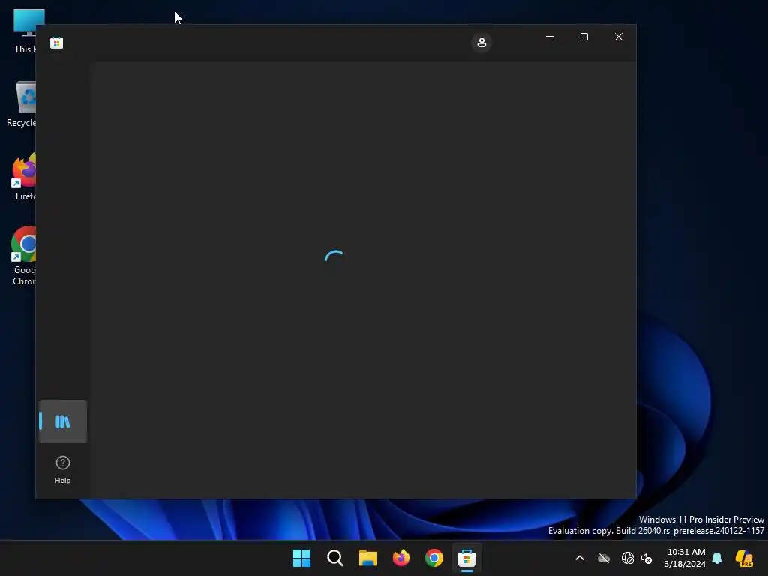768x576 pixels.
Task: Close the Microsoft Store window
Action: tap(619, 37)
